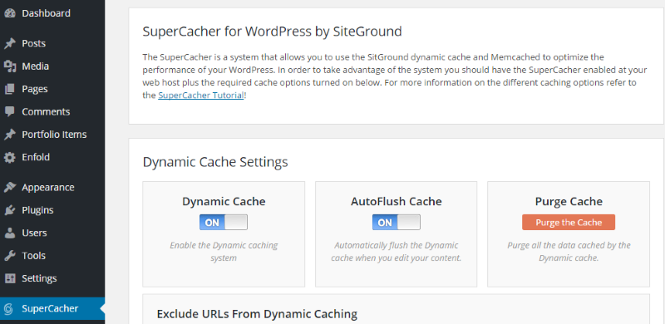Click the Pages stacked-sheets icon
The height and width of the screenshot is (324, 665).
point(10,89)
